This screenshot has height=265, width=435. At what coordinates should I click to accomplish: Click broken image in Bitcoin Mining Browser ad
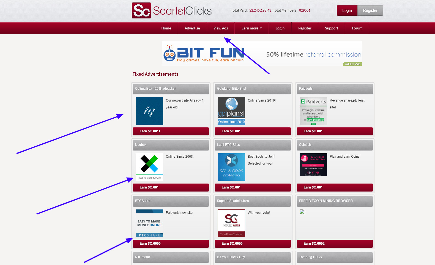tap(302, 212)
